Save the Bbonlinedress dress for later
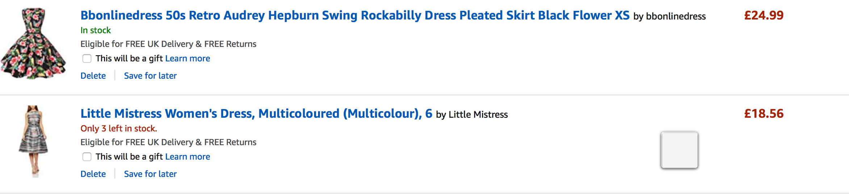Image resolution: width=849 pixels, height=195 pixels. 150,76
